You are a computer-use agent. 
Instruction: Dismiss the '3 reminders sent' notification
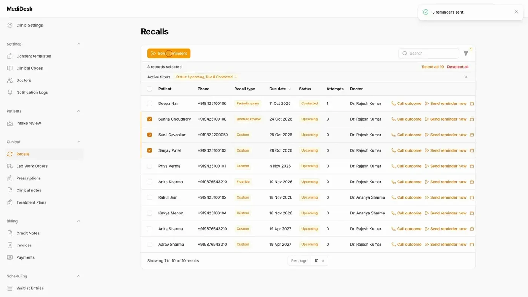[x=516, y=12]
